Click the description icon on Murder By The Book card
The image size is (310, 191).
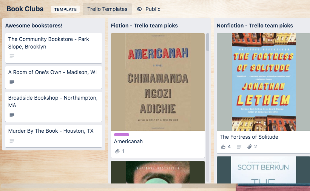coord(12,141)
